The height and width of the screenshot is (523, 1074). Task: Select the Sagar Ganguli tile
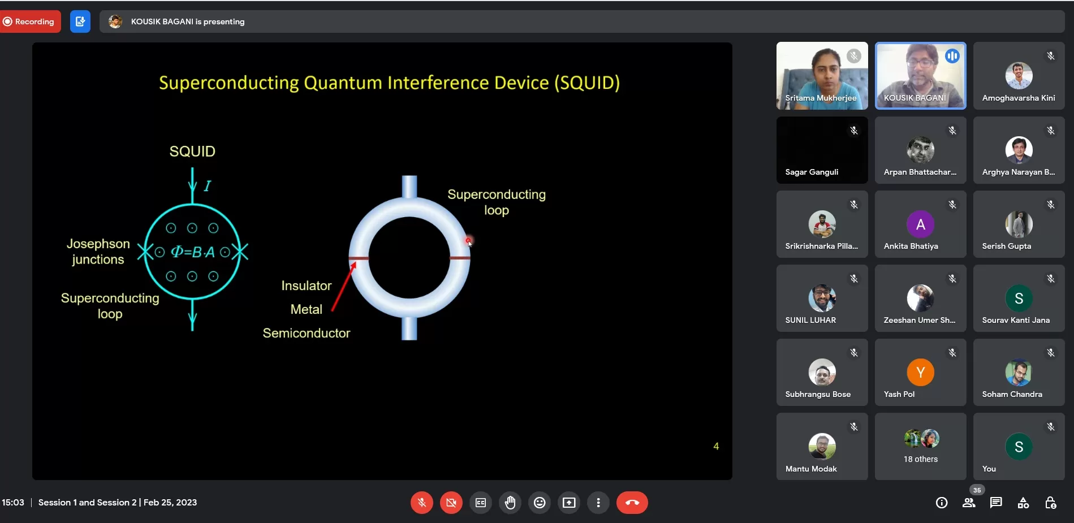pyautogui.click(x=822, y=150)
